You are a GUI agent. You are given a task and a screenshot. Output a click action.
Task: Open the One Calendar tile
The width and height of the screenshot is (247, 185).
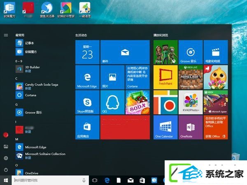click(165, 127)
